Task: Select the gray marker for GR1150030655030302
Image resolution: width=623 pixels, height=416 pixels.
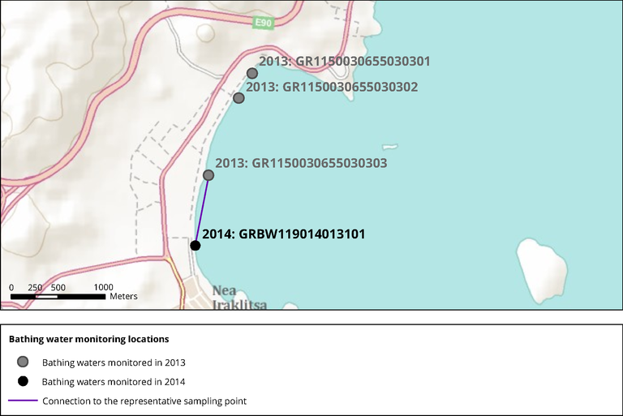Action: coord(238,98)
